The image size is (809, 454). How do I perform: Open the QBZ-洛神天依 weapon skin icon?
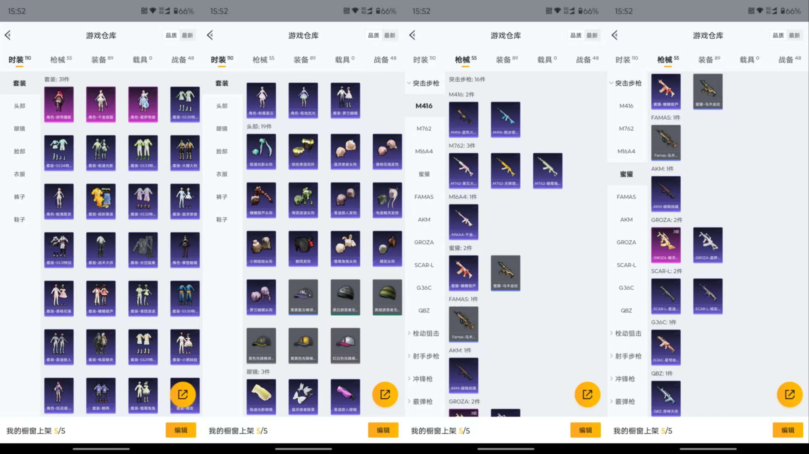point(666,398)
